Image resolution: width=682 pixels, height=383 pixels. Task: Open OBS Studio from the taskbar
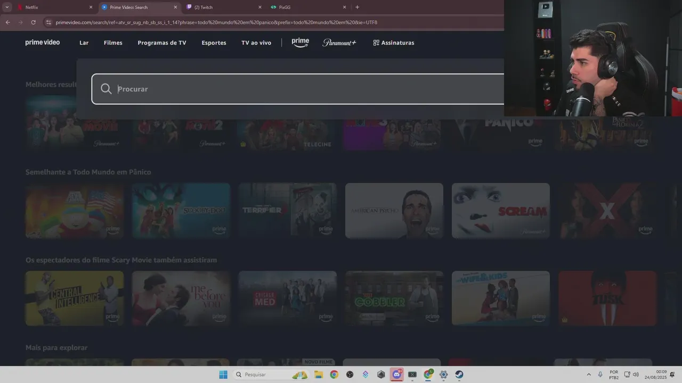pyautogui.click(x=350, y=374)
